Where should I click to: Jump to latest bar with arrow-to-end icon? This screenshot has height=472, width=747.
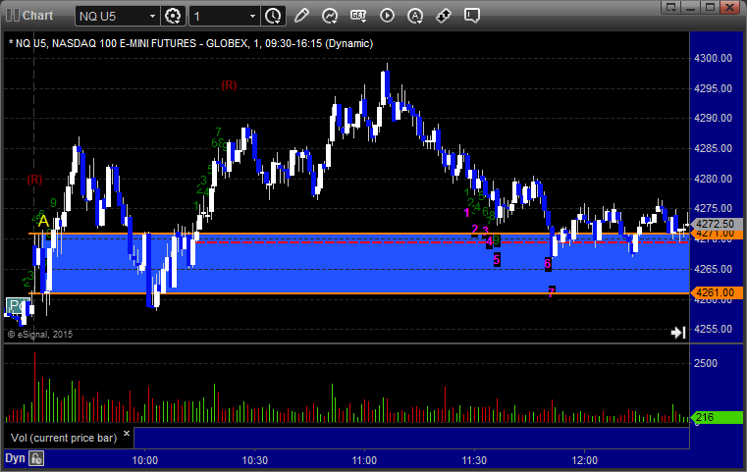[678, 333]
